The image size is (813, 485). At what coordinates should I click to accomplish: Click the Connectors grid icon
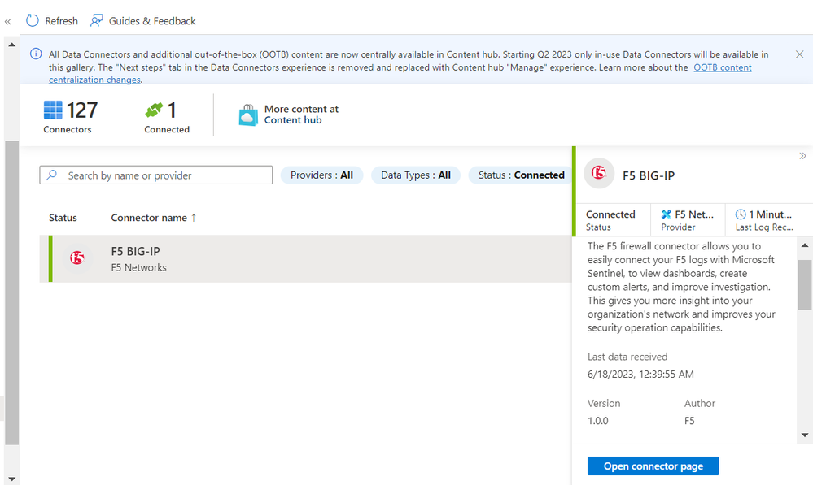pos(53,110)
